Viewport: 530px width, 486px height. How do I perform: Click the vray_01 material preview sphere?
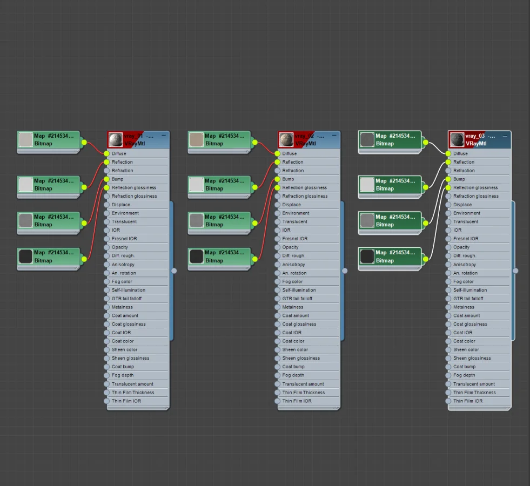[x=116, y=139]
